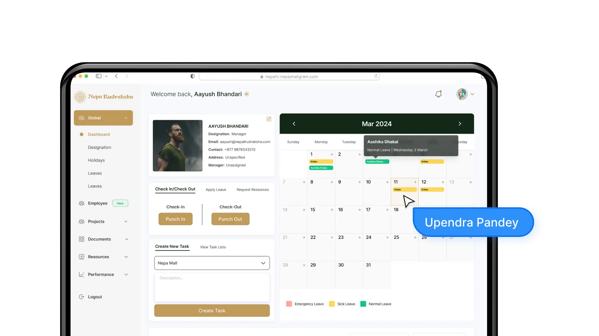Open the View Task Lists tab
The width and height of the screenshot is (599, 336).
212,247
